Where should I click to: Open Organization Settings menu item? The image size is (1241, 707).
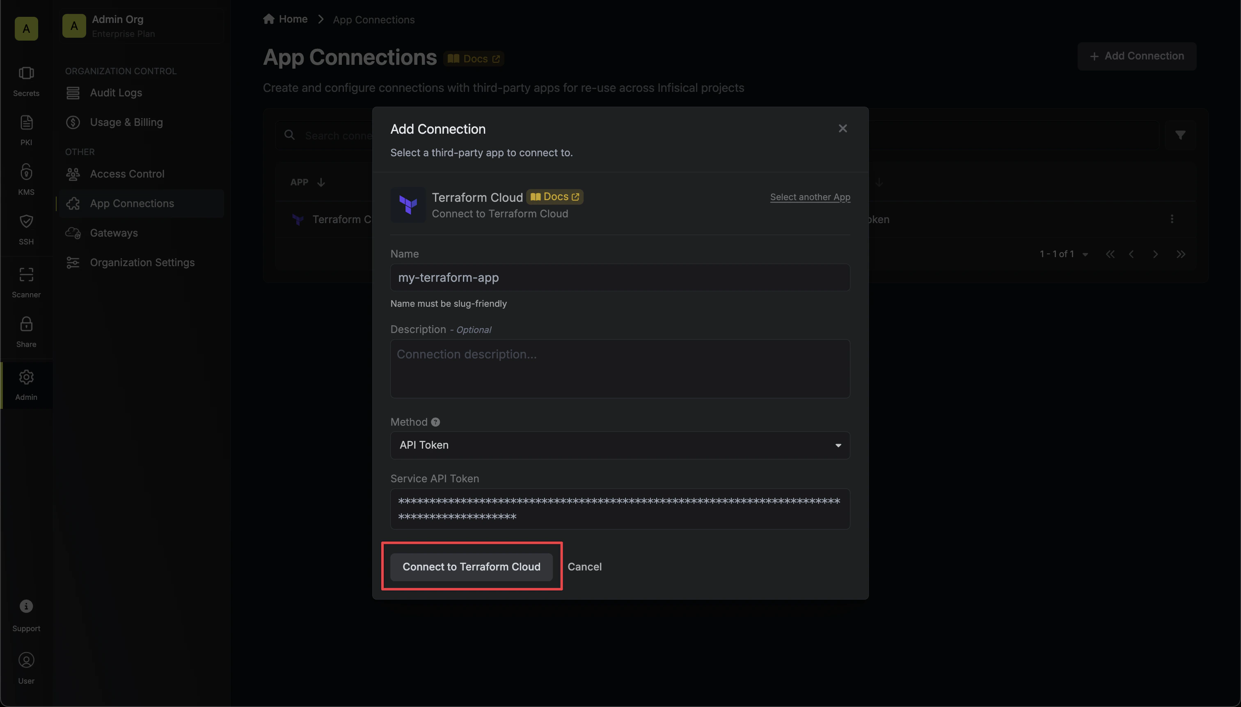pos(142,263)
